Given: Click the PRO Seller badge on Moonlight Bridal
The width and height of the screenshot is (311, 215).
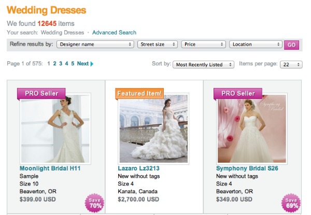Looking at the screenshot, I should click(x=41, y=94).
